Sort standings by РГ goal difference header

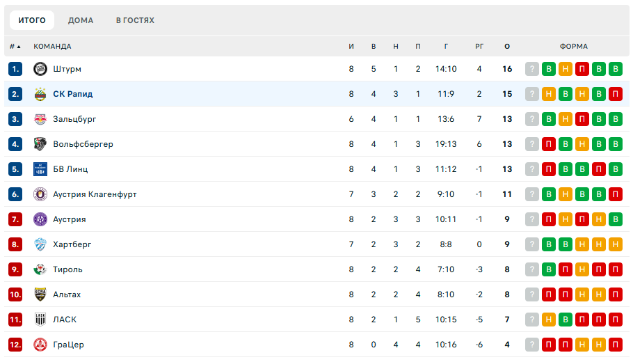click(479, 47)
